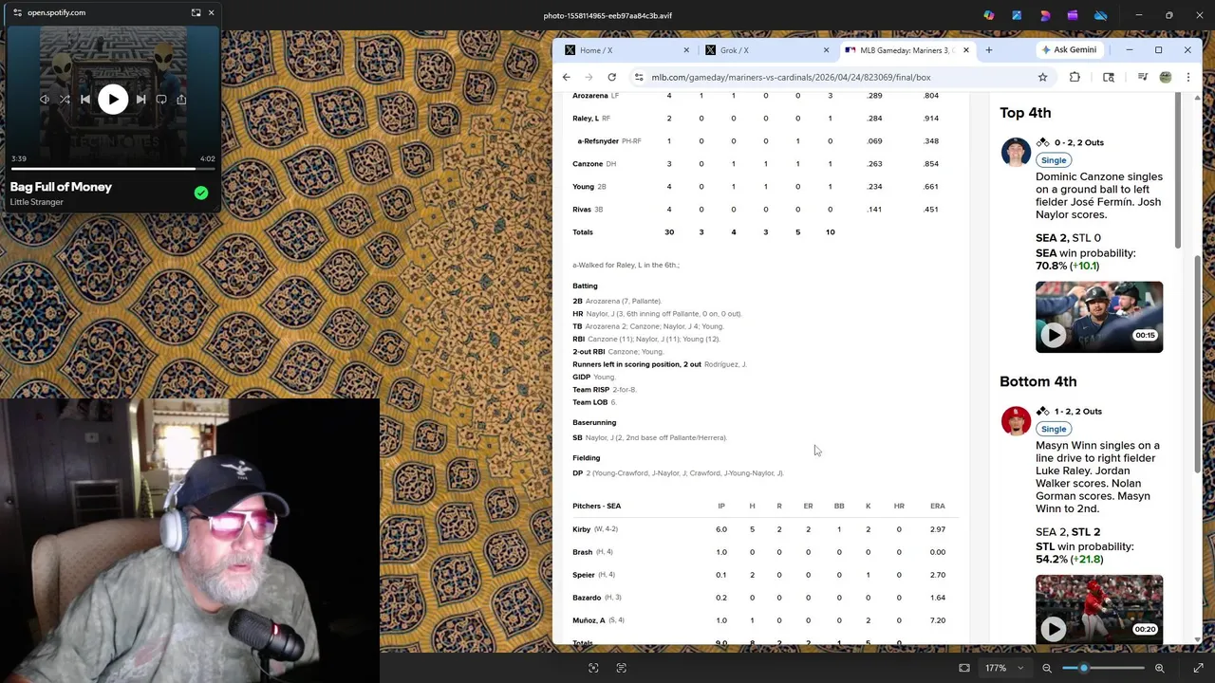Open the media controls icon in Chrome toolbar
The height and width of the screenshot is (683, 1215).
click(1142, 77)
